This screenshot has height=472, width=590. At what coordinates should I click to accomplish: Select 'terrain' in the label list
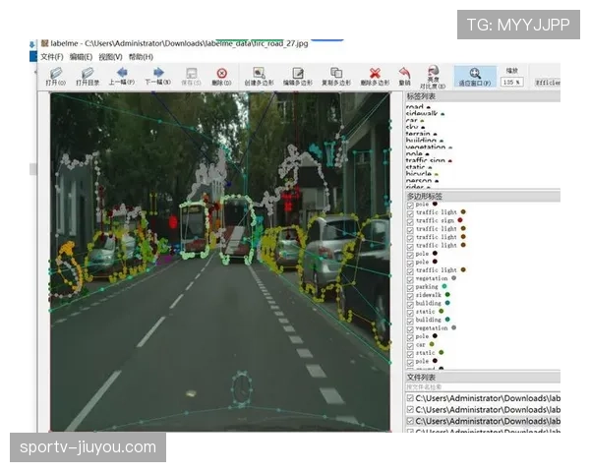(421, 134)
